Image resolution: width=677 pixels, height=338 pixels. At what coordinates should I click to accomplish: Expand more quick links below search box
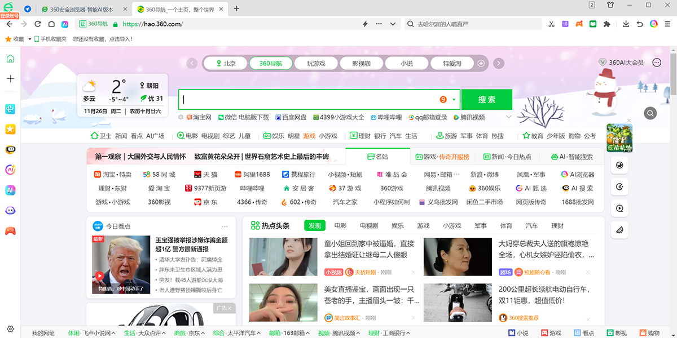click(x=508, y=117)
